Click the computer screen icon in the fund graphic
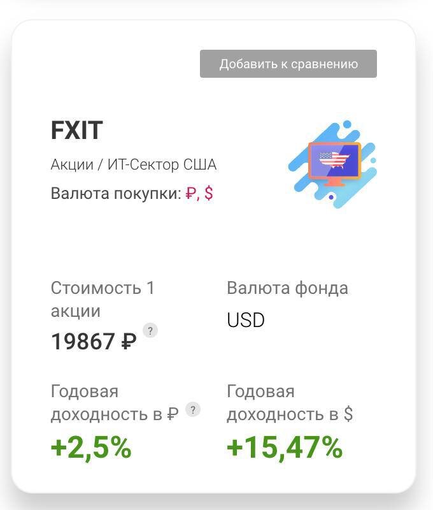 334,159
